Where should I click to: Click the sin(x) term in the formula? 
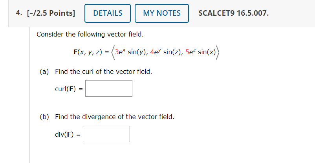207,52
